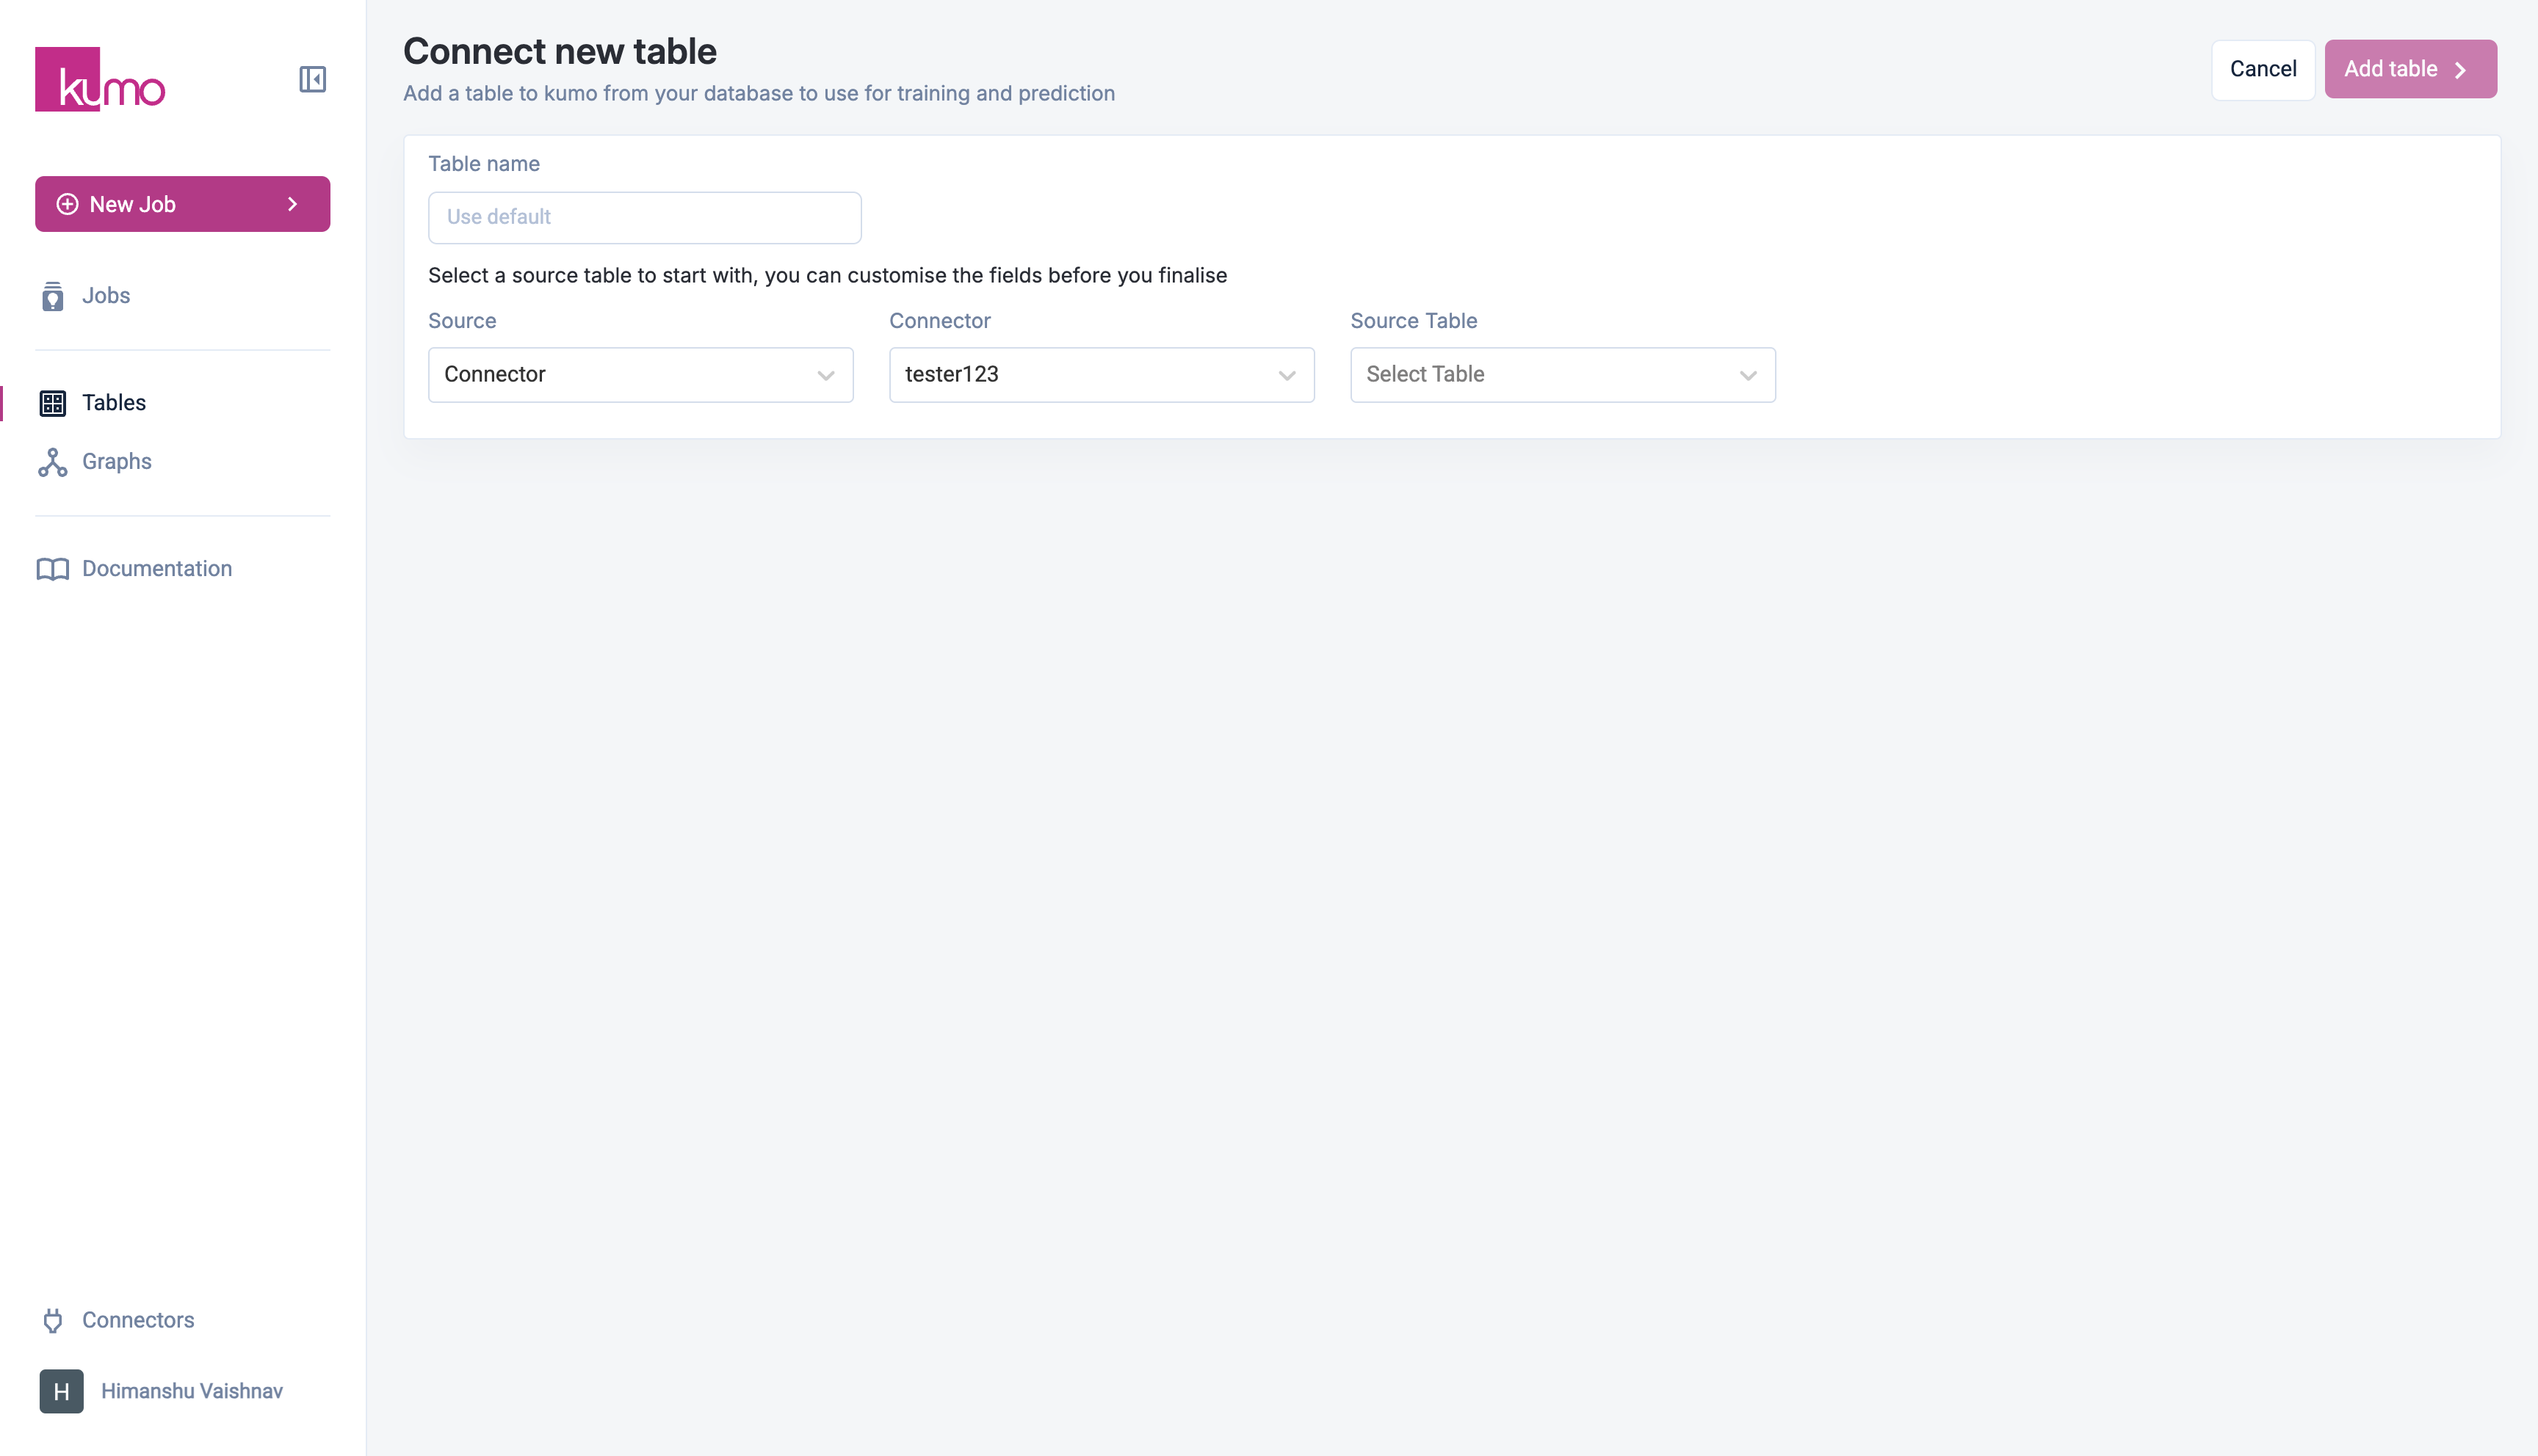Screen dimensions: 2538x1456
Task: Click the Add table chevron icon
Action: [2460, 70]
